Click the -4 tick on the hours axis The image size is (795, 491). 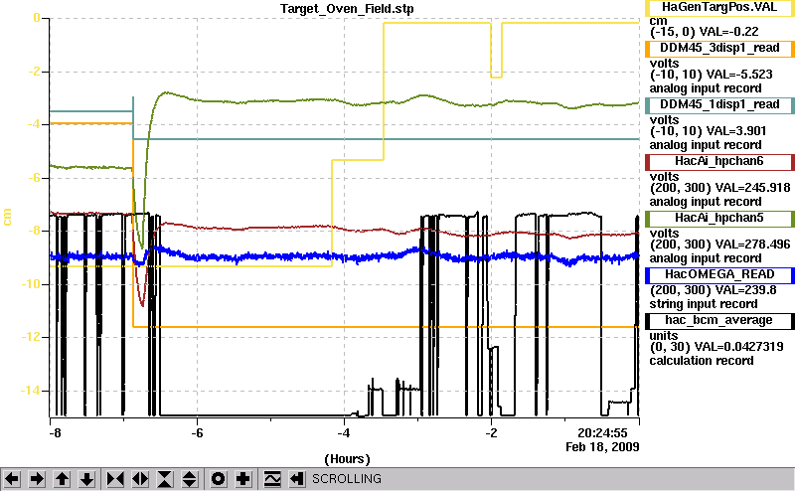(344, 432)
